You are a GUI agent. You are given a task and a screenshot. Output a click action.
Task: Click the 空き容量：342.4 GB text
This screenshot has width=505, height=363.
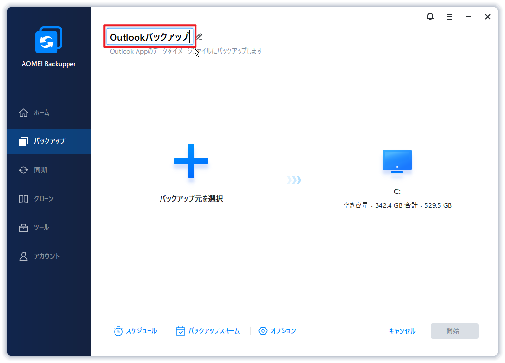point(373,205)
